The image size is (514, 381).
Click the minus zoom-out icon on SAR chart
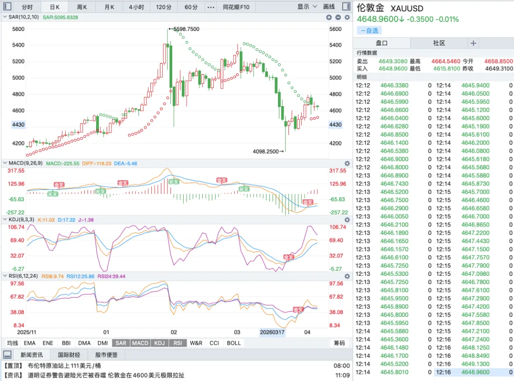point(338,17)
